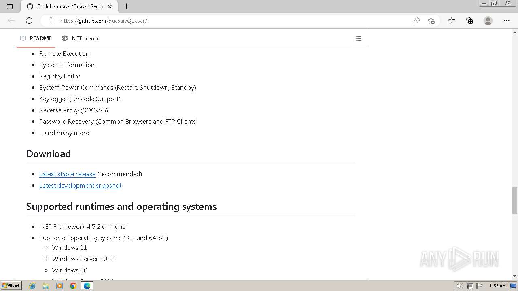
Task: Click the scrollbar down arrow
Action: point(515,276)
